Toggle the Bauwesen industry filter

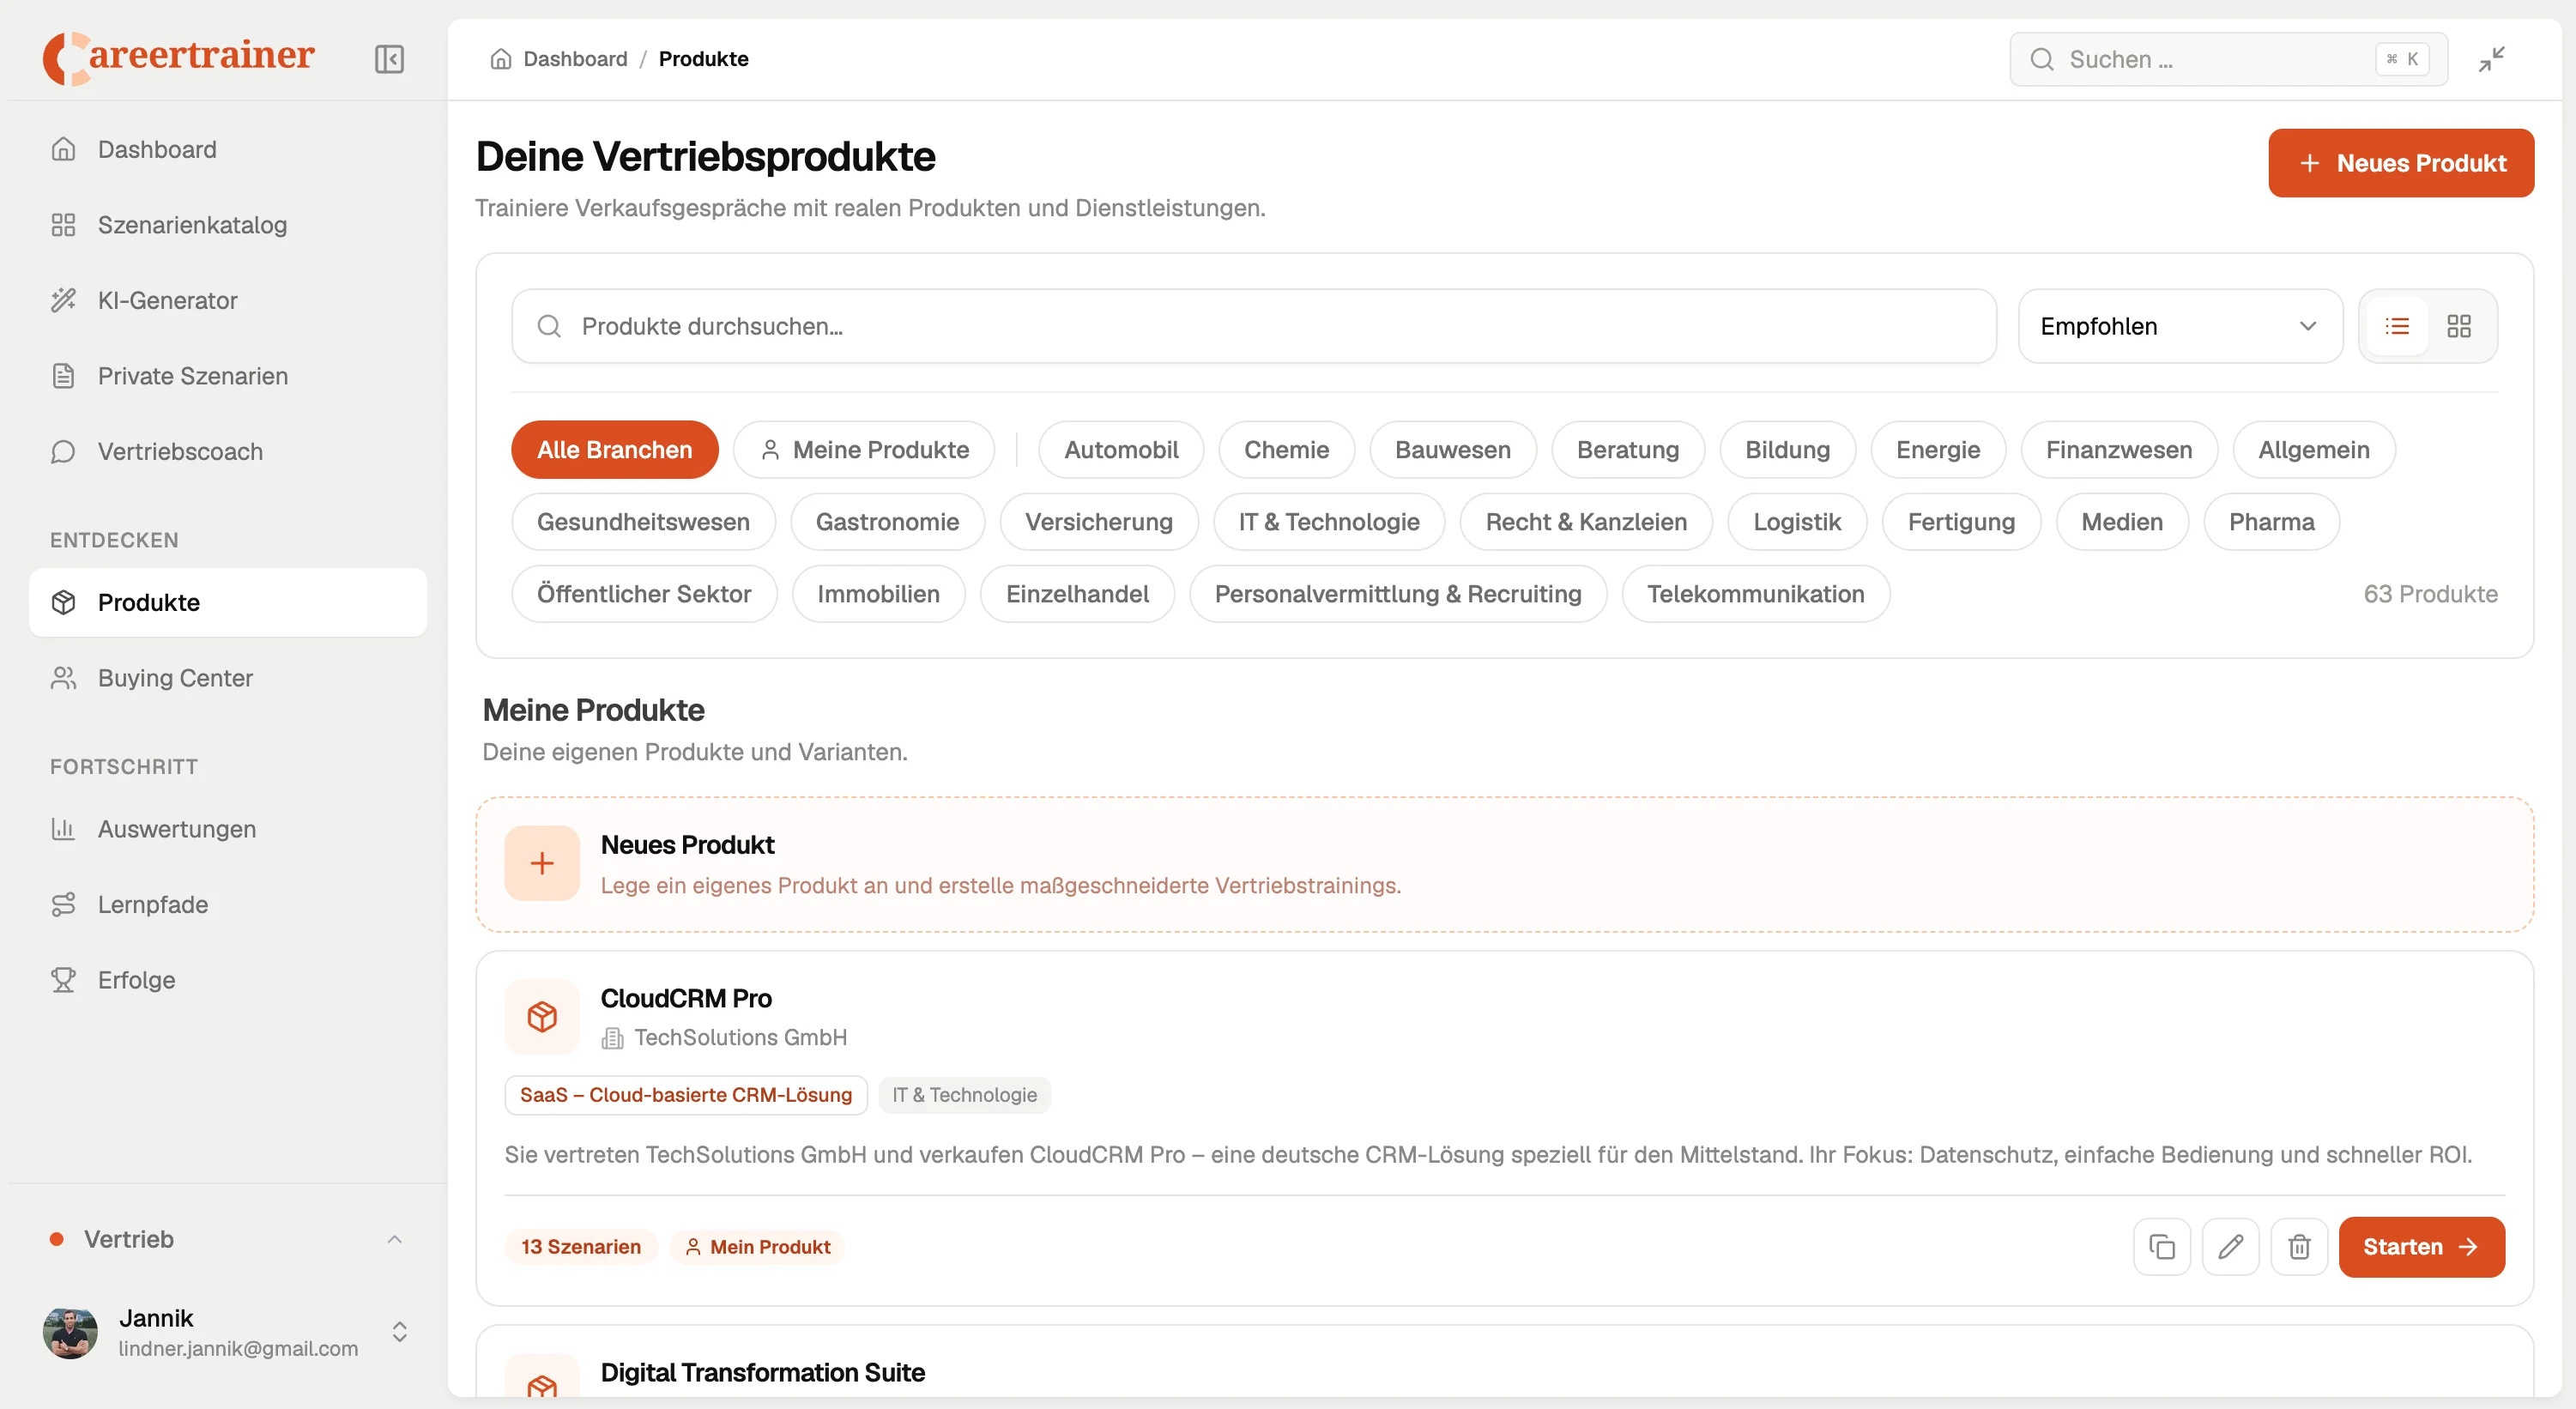(1453, 450)
